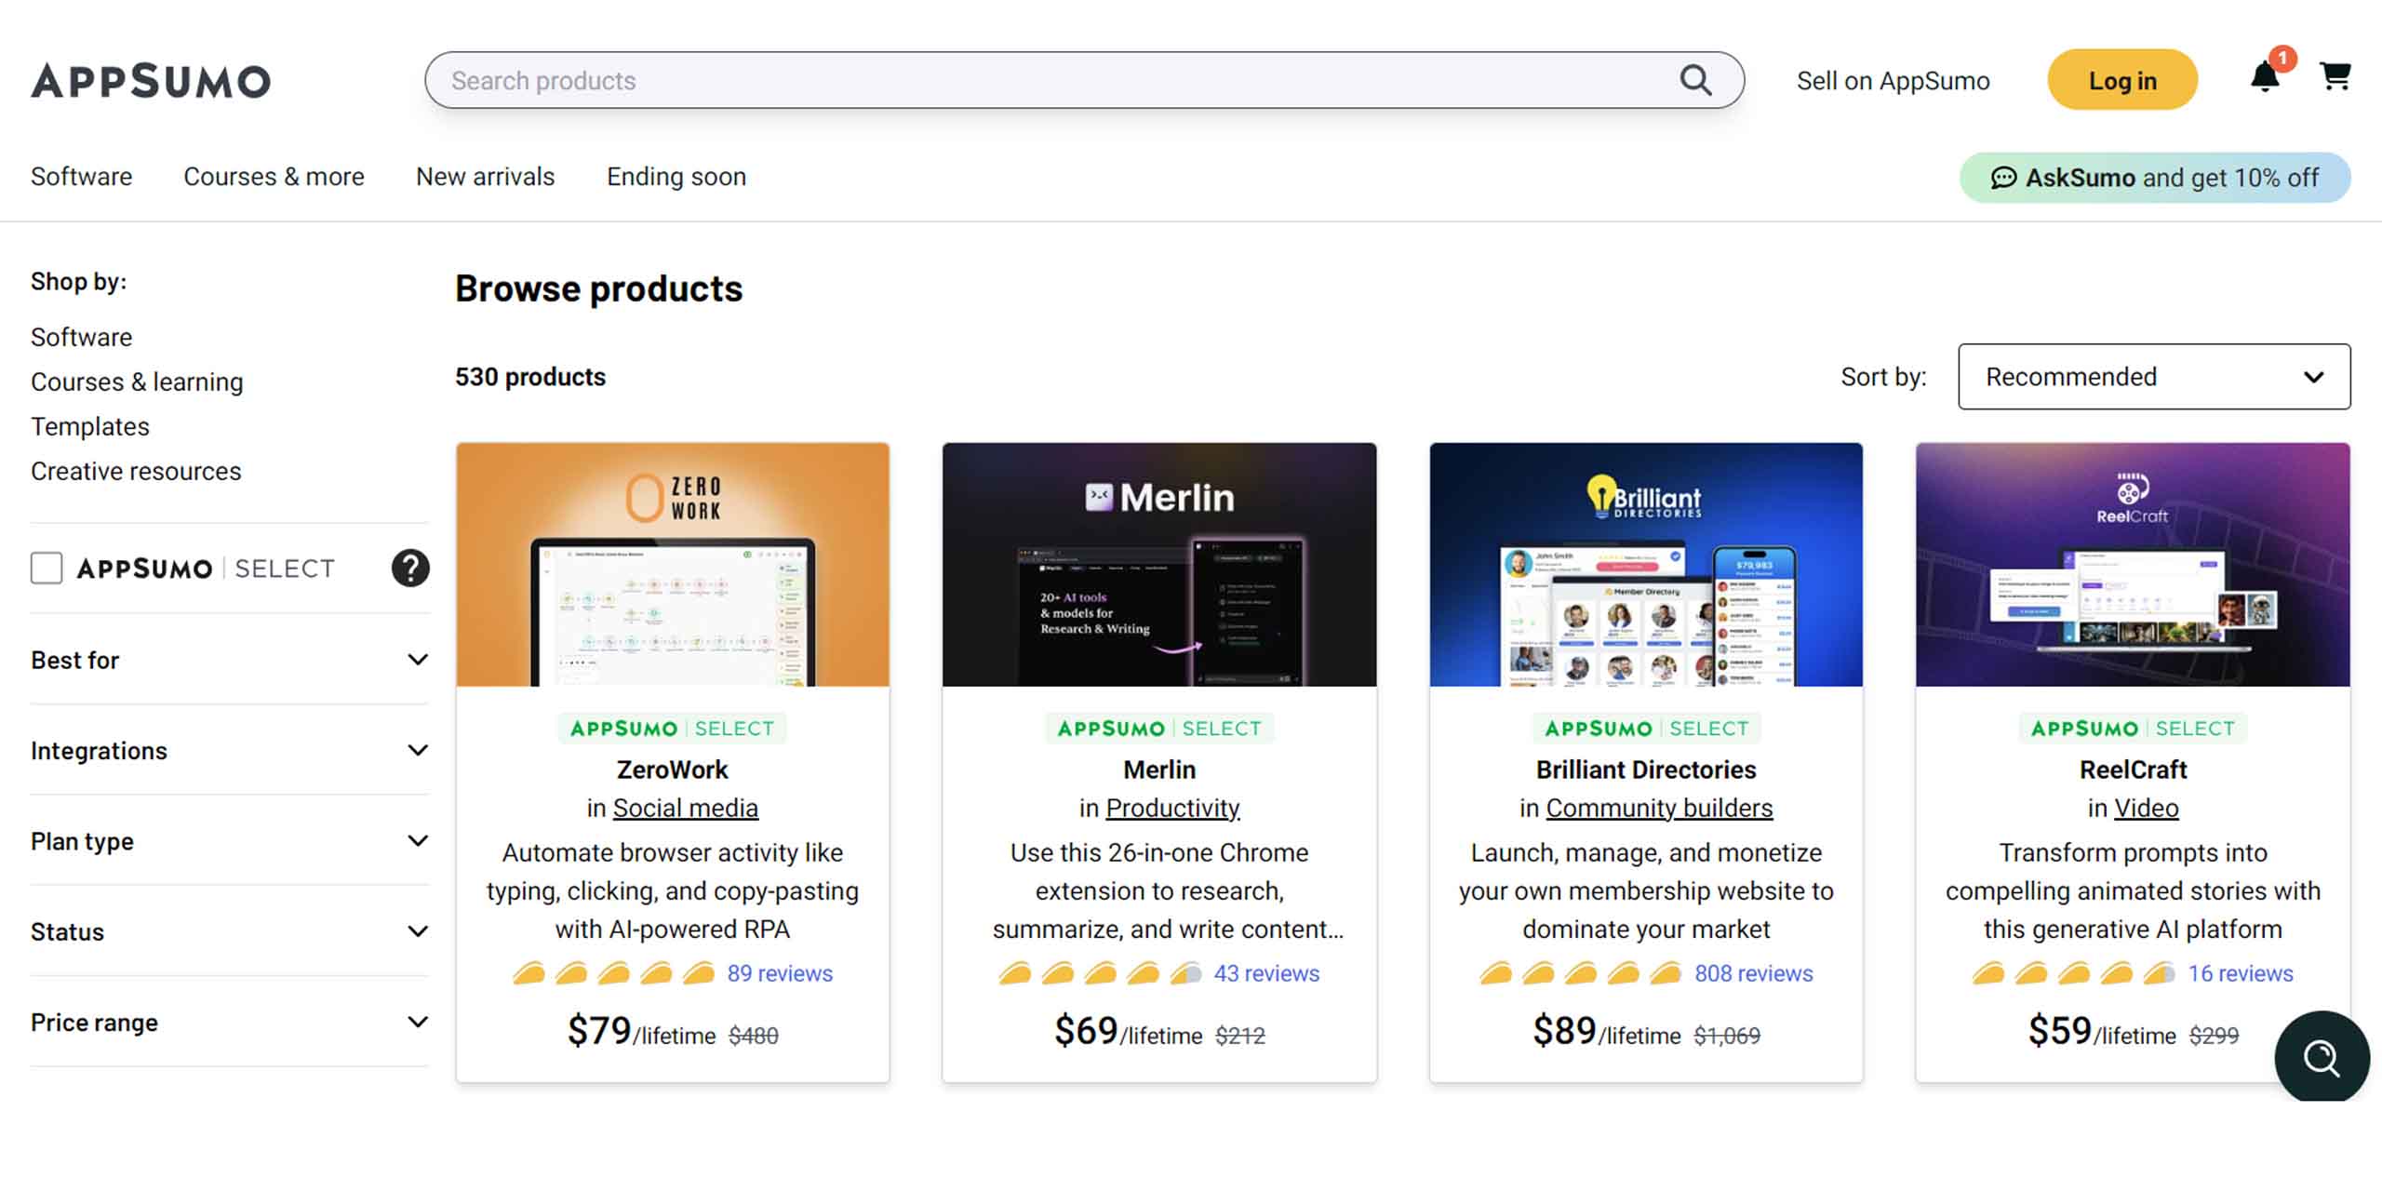Open the notifications bell
Screen dimensions: 2382x1191
pos(2265,77)
